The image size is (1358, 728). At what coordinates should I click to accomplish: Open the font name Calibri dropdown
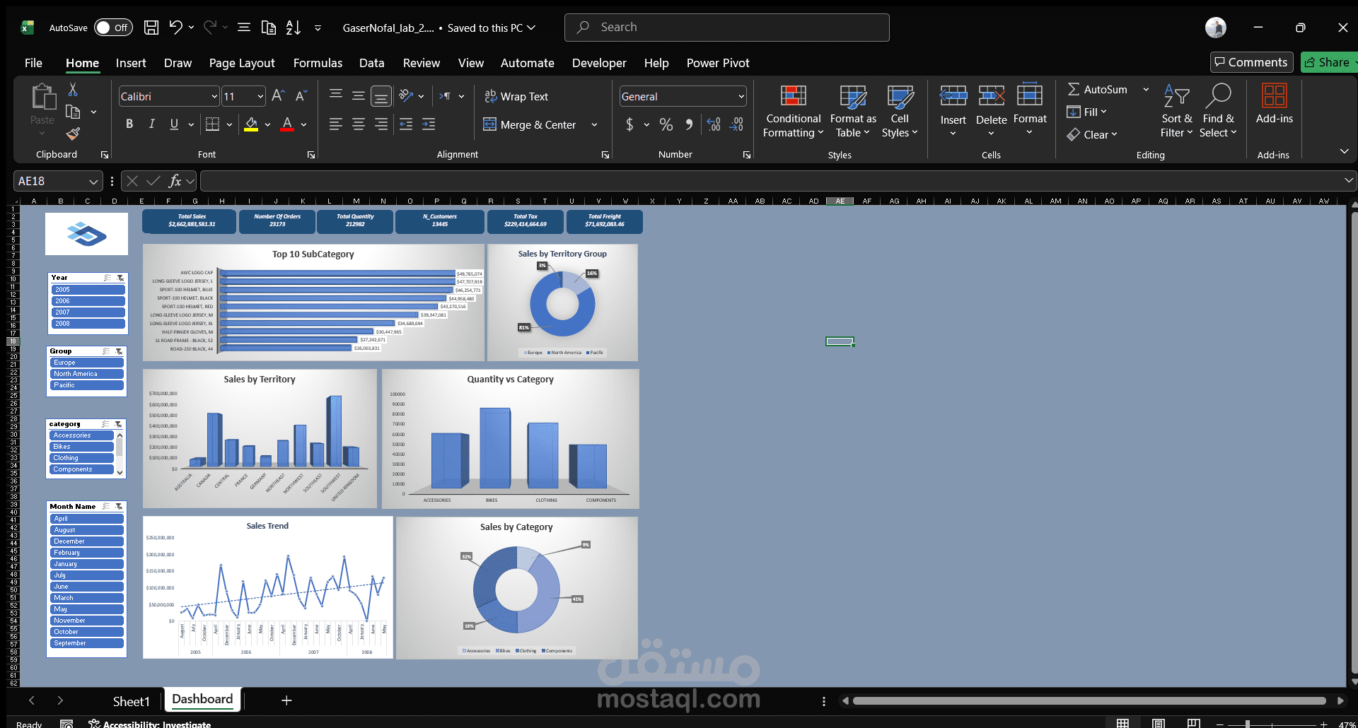214,96
